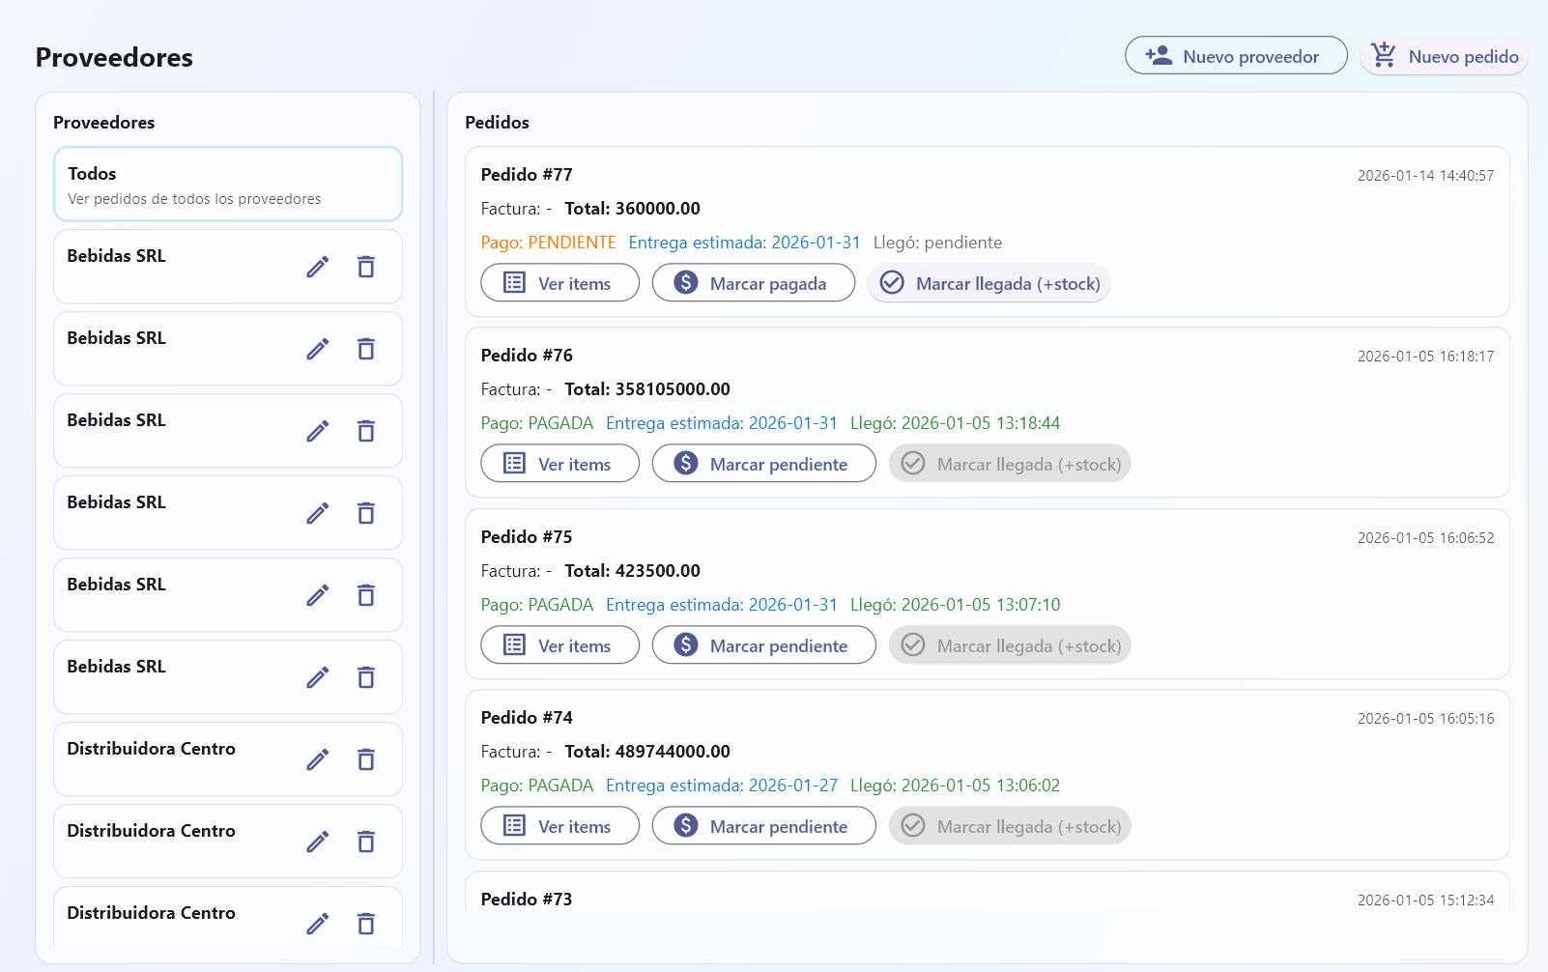Create a new order with Nuevo pedido
Image resolution: width=1548 pixels, height=972 pixels.
1444,56
